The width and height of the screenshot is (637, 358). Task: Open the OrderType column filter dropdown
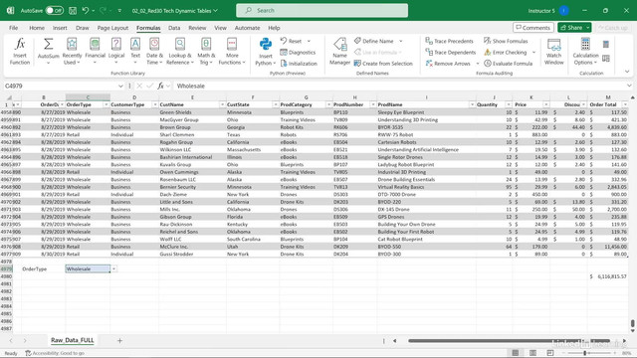click(x=106, y=104)
